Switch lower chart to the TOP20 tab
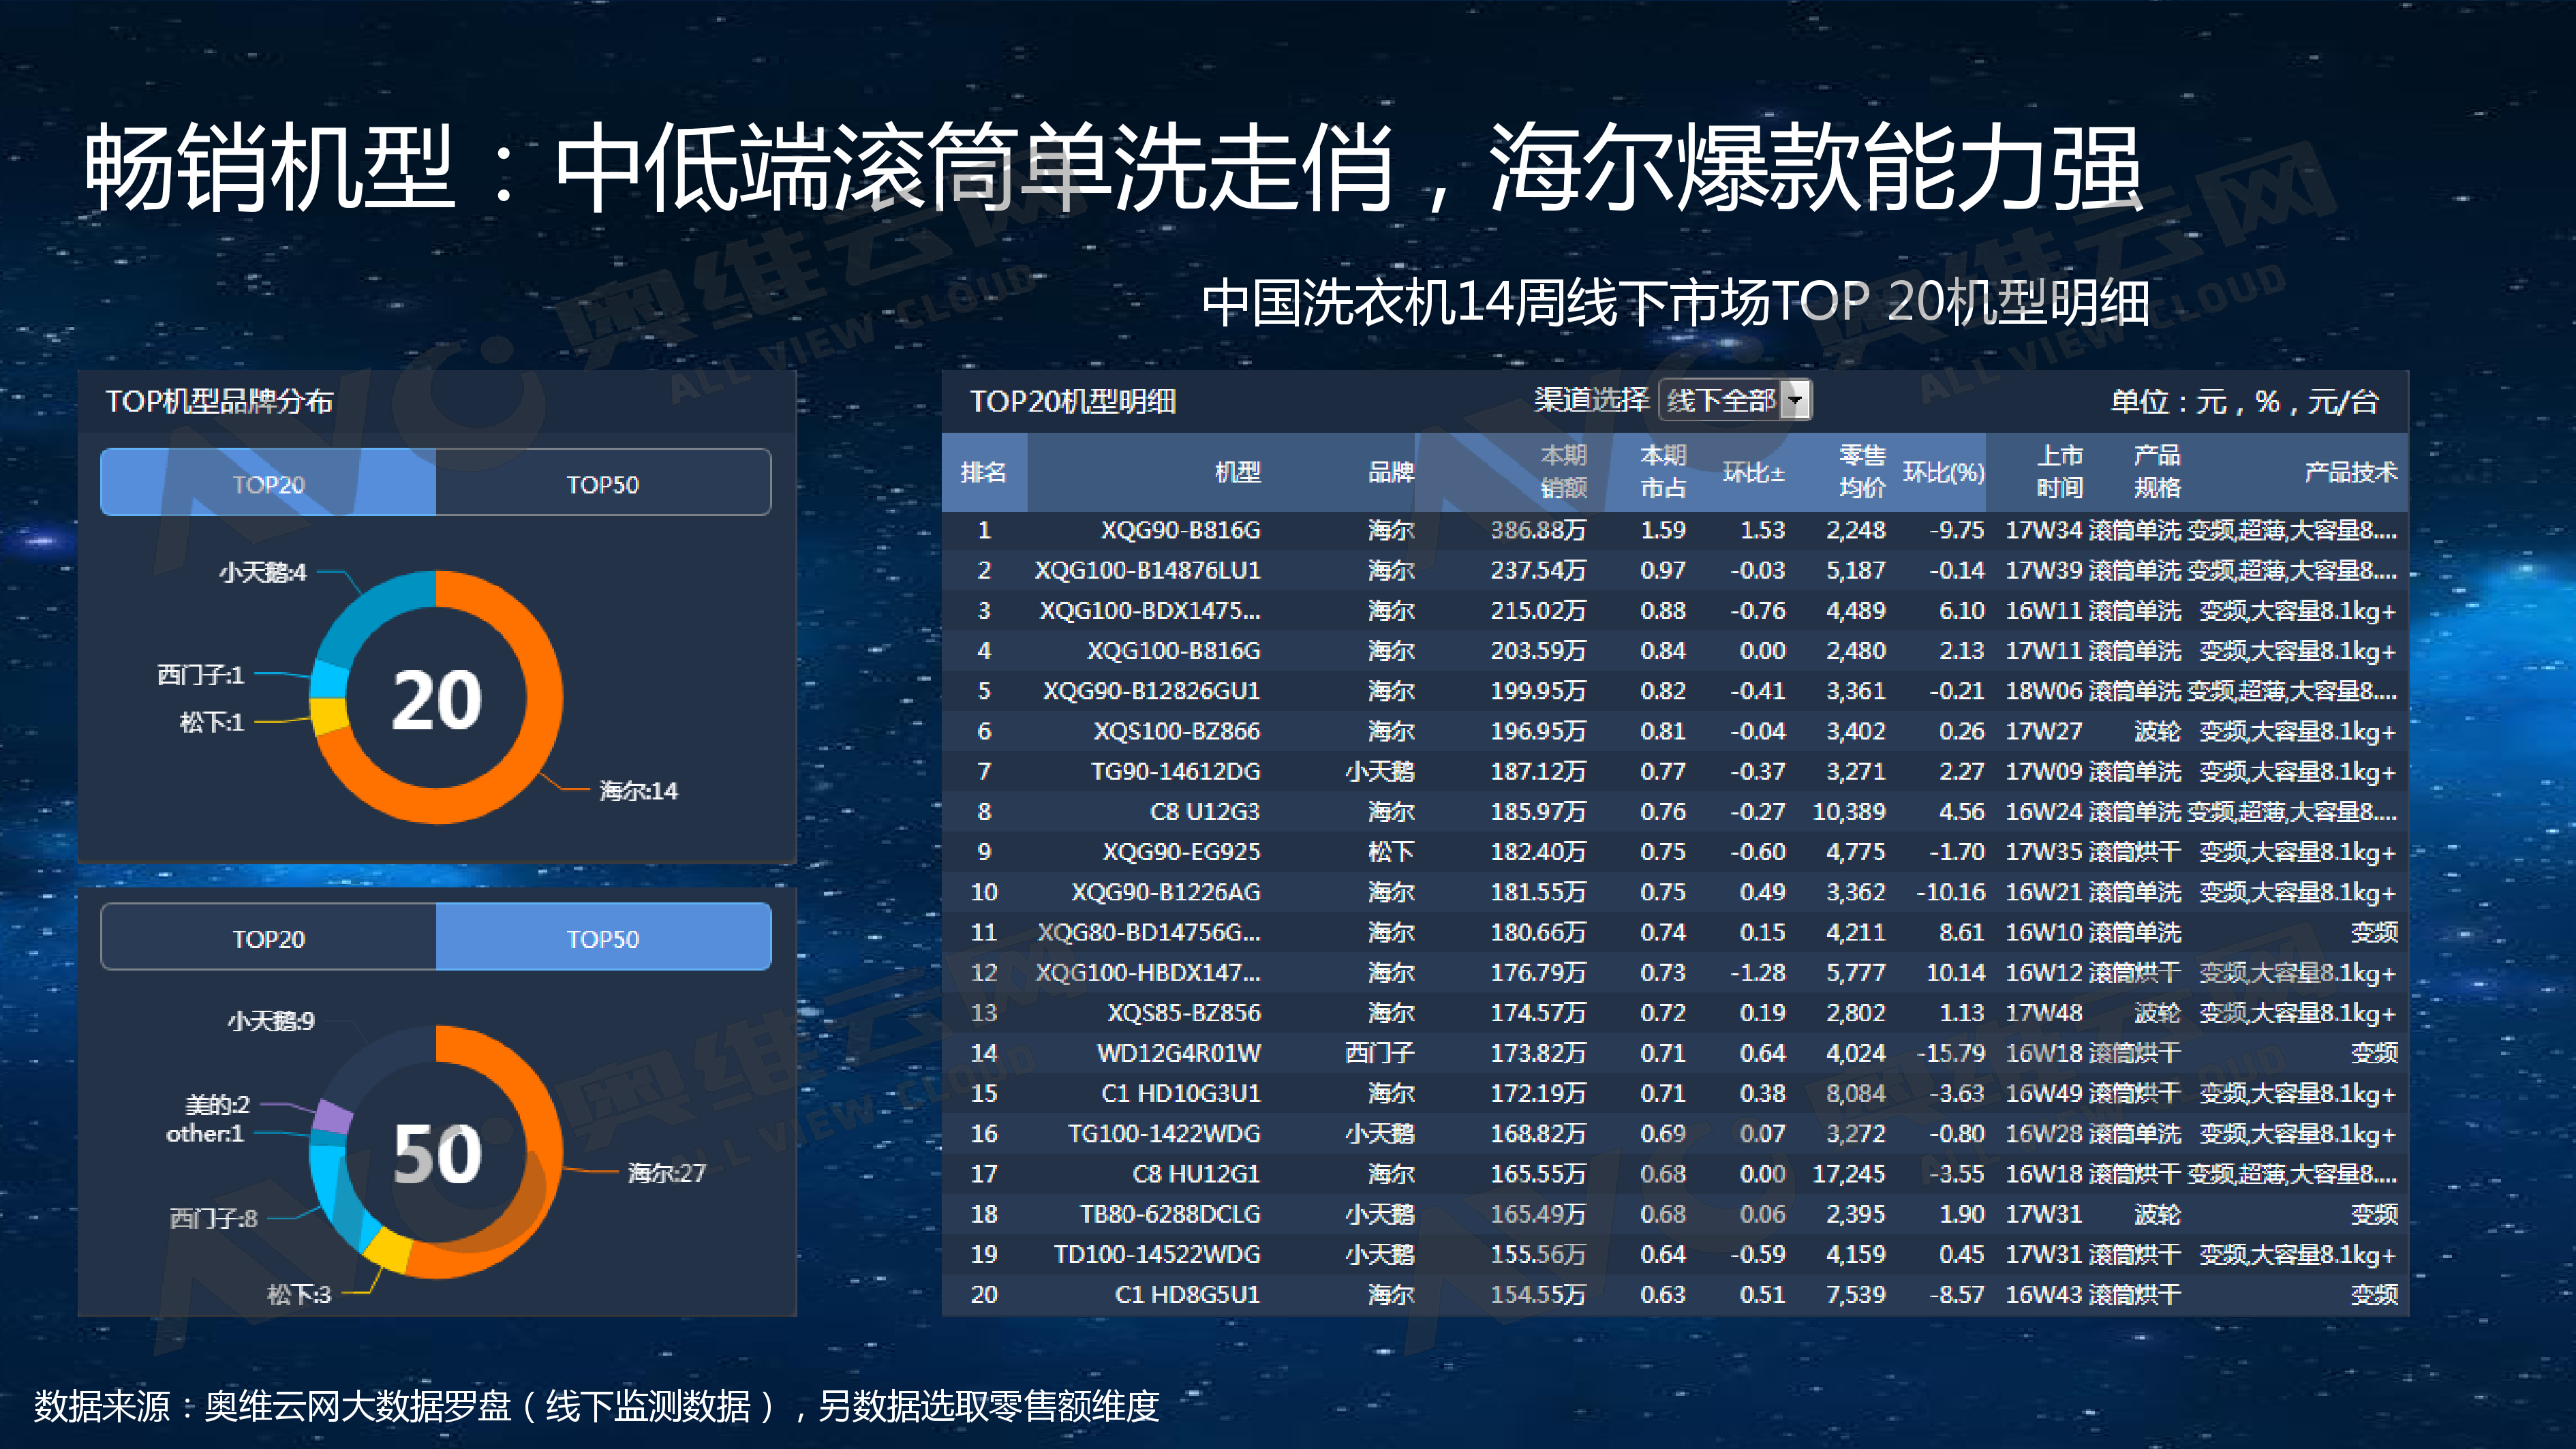2576x1449 pixels. [268, 938]
